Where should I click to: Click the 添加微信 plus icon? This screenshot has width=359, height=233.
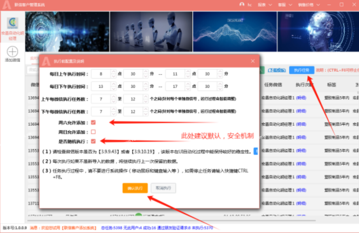(12, 52)
